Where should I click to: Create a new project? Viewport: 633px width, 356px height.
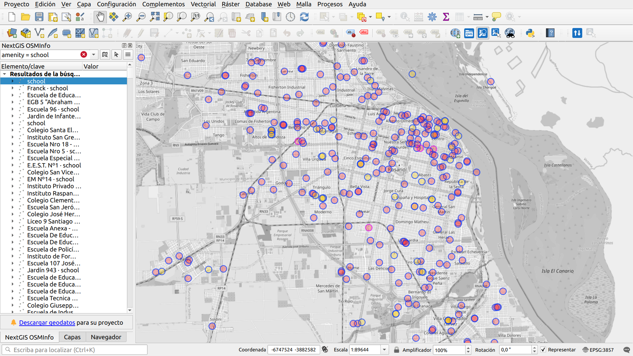tap(12, 17)
